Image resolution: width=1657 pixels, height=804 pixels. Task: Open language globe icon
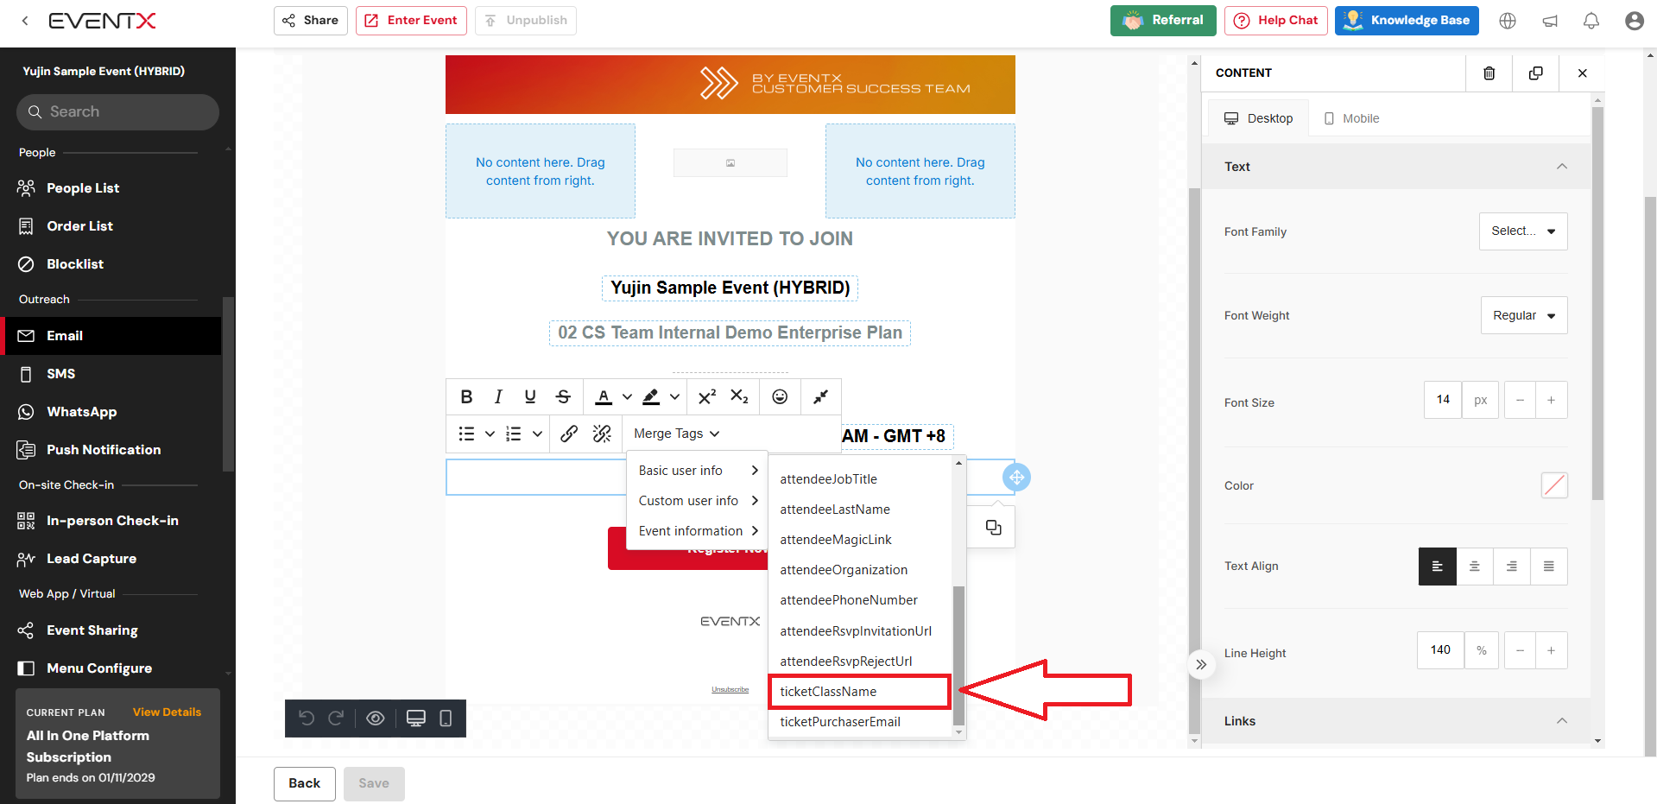1508,21
